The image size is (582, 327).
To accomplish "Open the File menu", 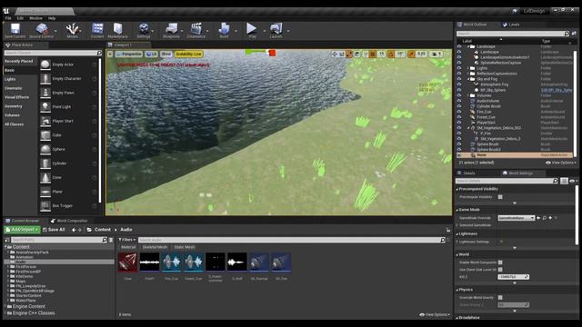I will point(8,18).
